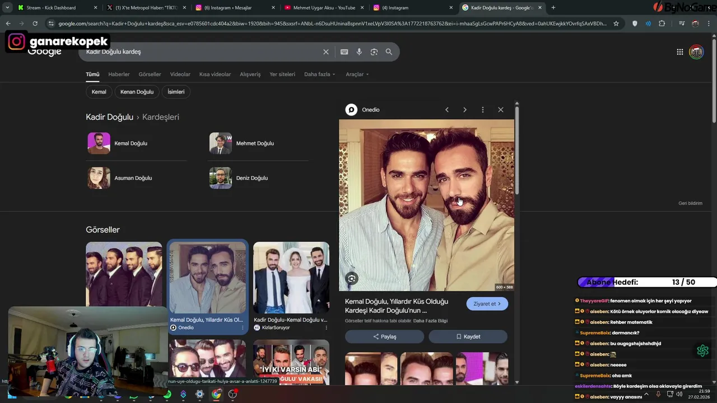Show previous image in preview panel
This screenshot has height=403, width=717.
pyautogui.click(x=447, y=110)
